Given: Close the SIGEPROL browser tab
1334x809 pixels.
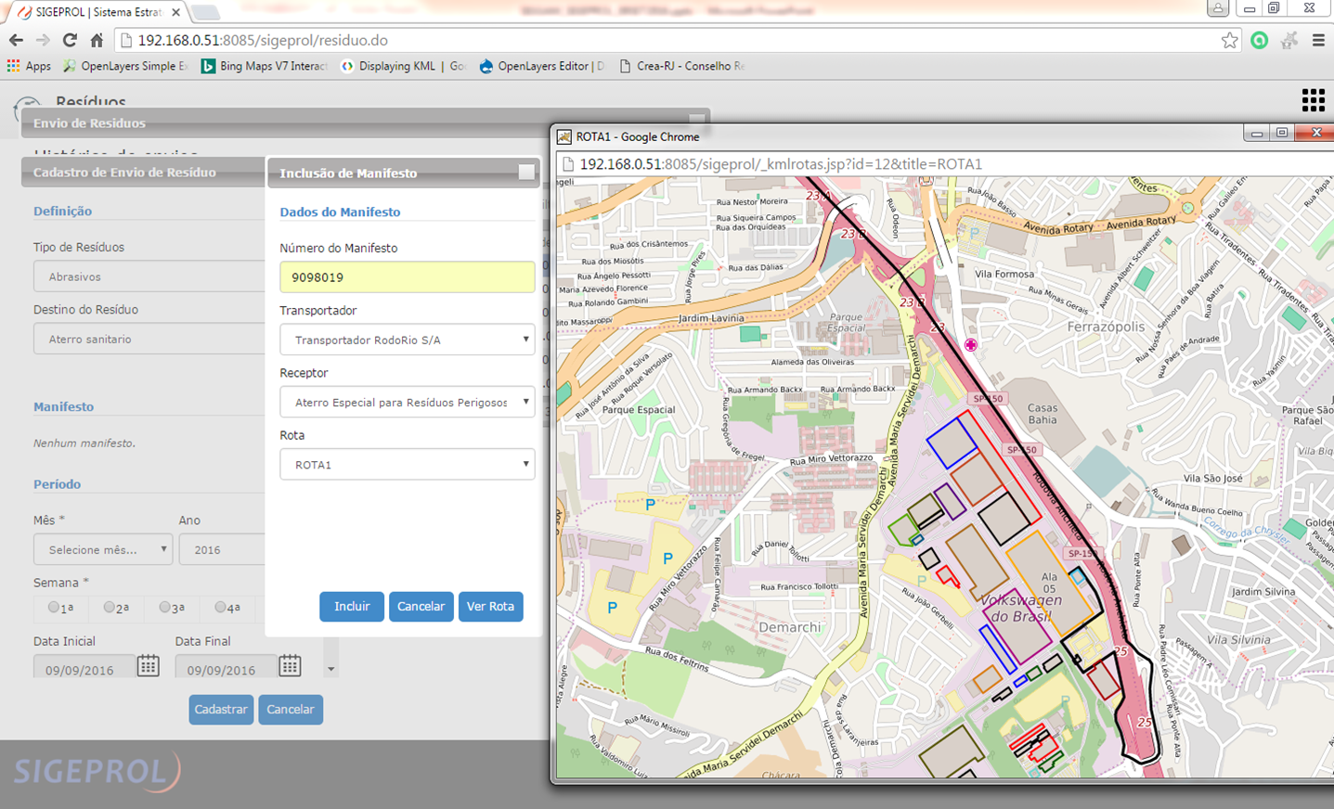Looking at the screenshot, I should coord(175,12).
